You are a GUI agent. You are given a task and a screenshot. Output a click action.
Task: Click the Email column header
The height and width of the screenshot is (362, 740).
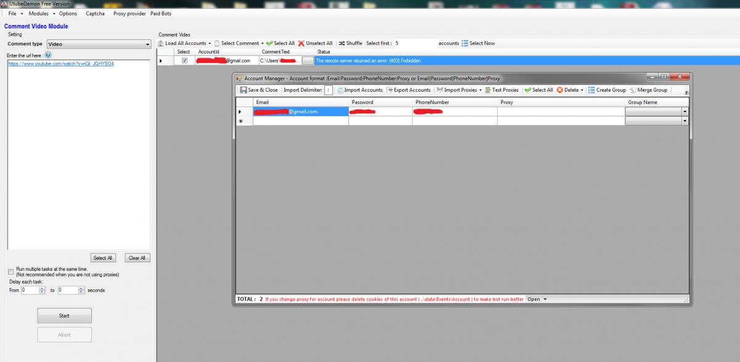pos(301,102)
